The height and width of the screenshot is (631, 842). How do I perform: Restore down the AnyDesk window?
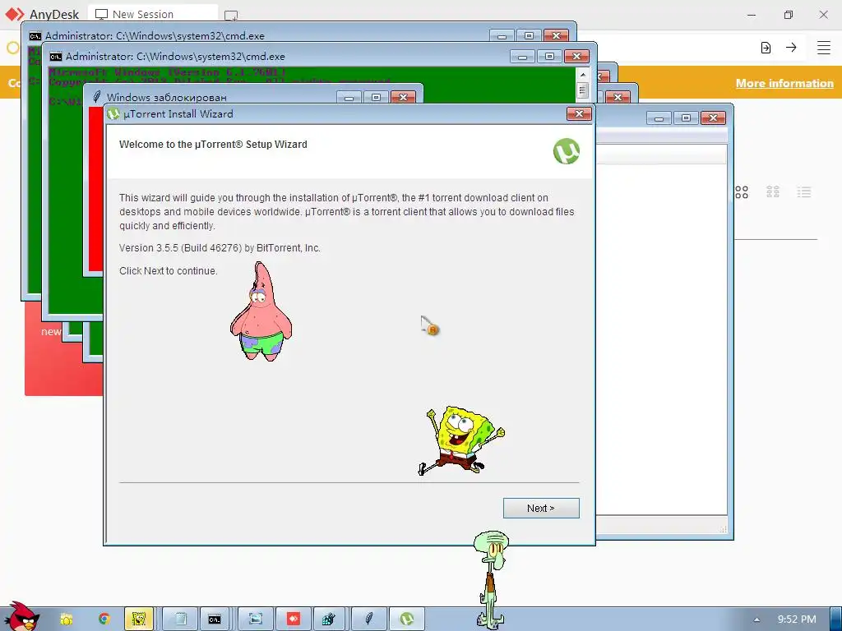[788, 15]
